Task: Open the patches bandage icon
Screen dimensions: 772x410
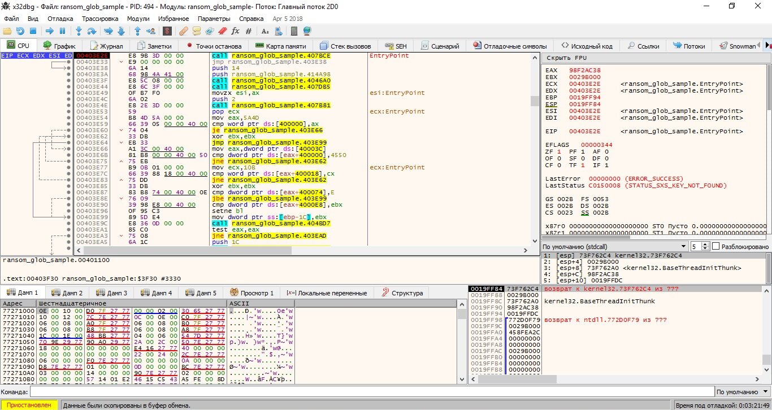Action: point(184,31)
